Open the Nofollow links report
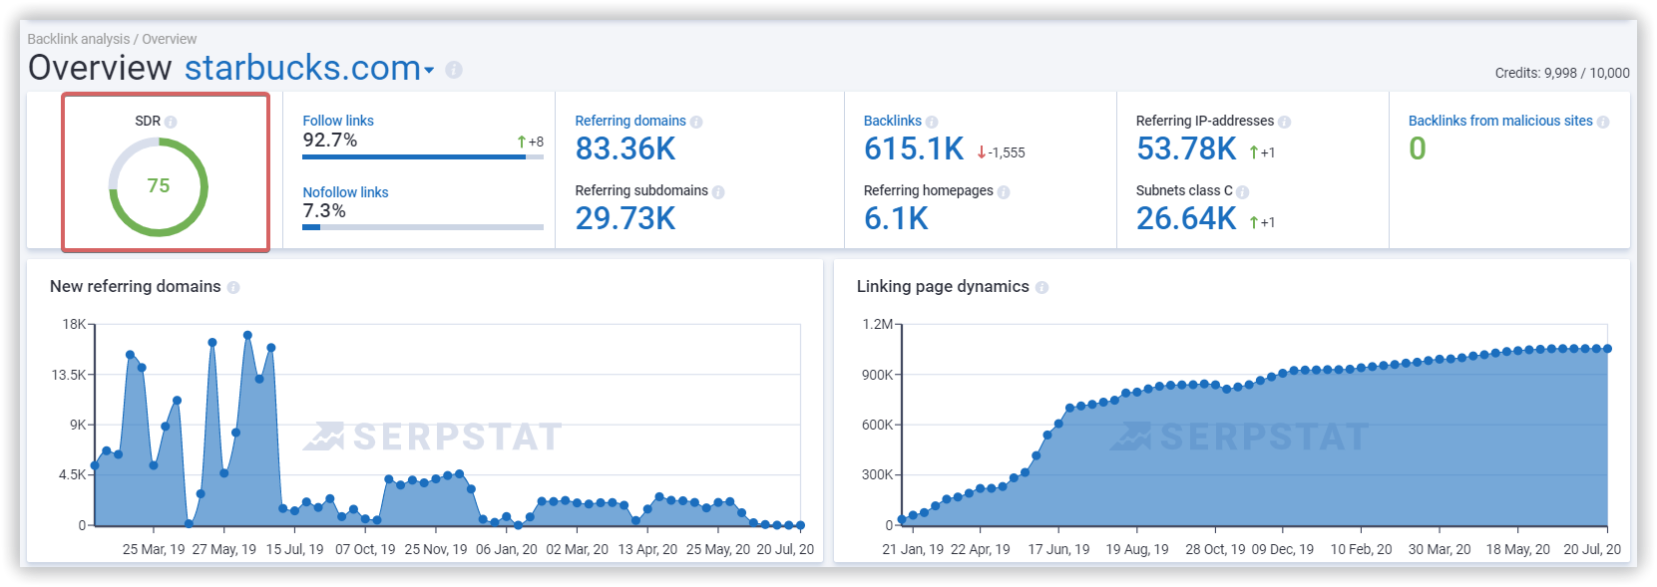This screenshot has width=1657, height=587. pos(345,192)
